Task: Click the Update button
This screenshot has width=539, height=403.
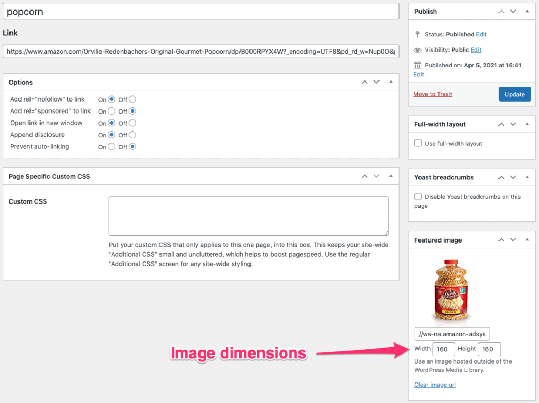Action: pos(515,94)
